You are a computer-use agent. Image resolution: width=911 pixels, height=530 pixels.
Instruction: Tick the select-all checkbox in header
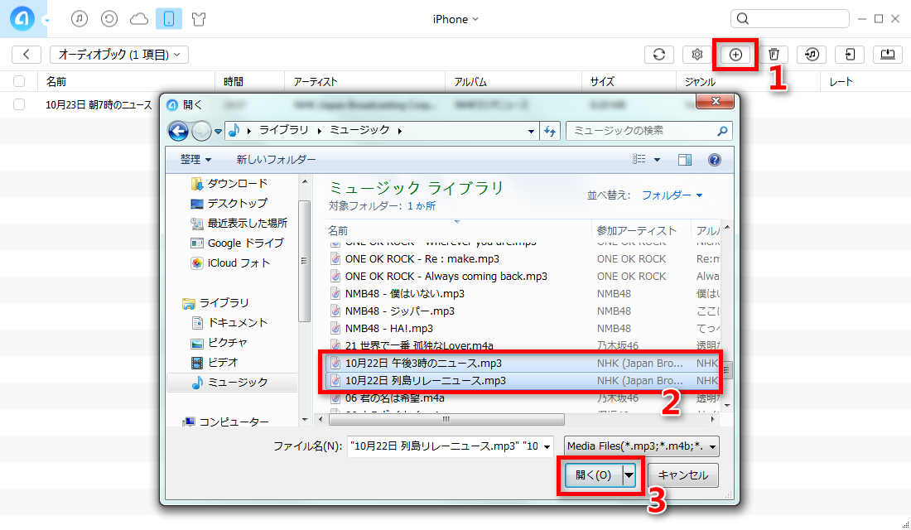pos(19,81)
